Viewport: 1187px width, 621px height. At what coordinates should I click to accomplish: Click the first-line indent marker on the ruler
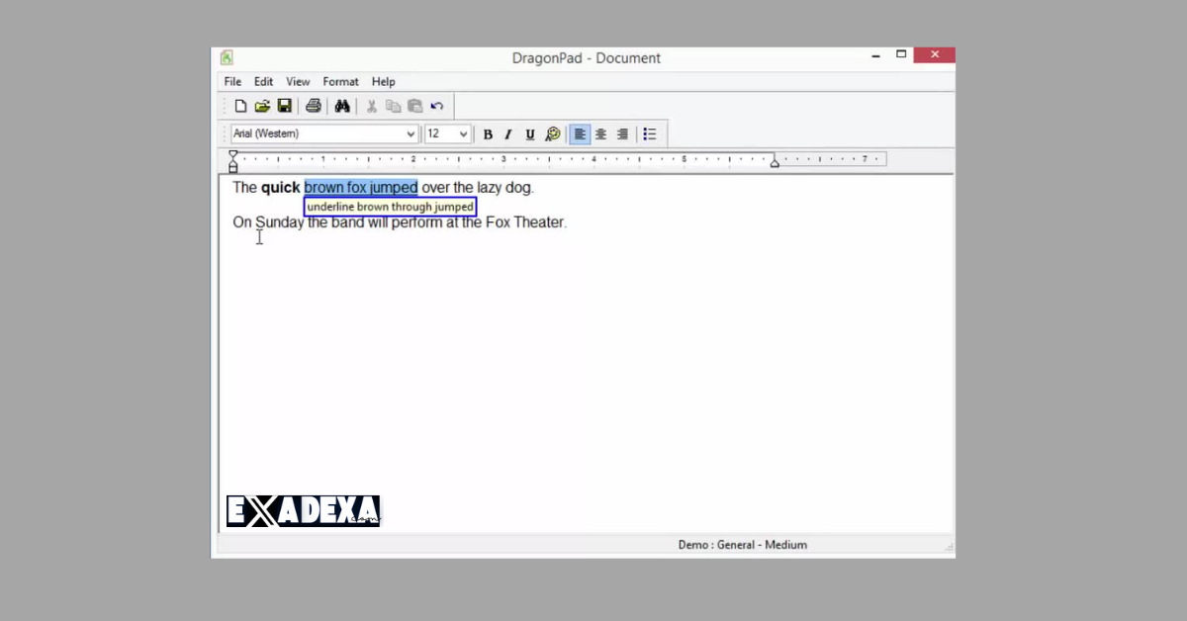[232, 154]
